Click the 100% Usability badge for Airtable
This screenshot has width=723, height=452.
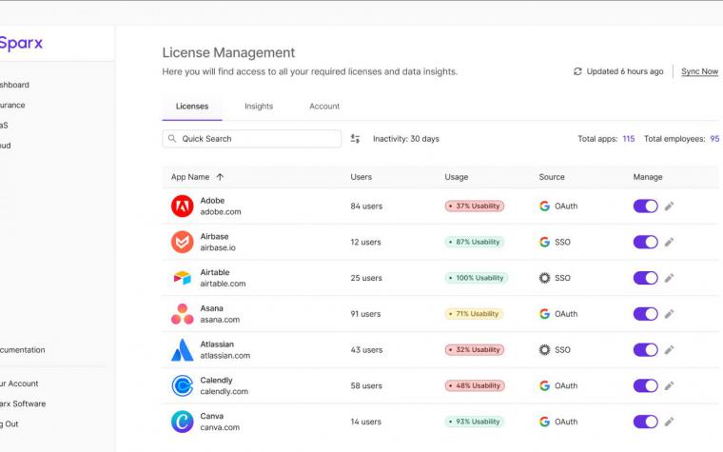point(477,278)
